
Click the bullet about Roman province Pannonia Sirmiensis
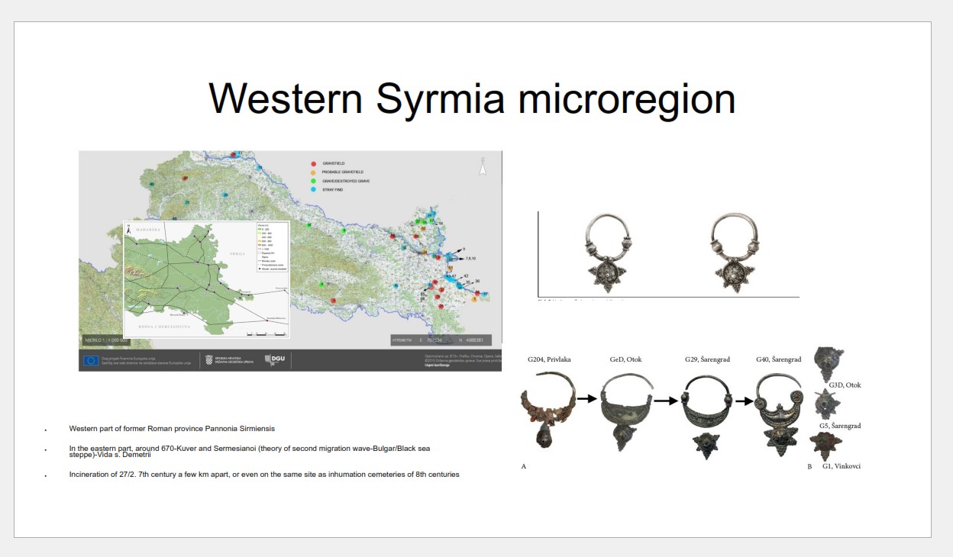coord(172,429)
